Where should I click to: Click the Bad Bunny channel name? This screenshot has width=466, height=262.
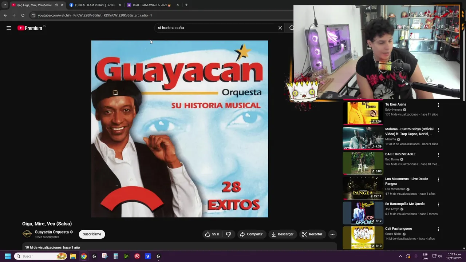point(392,159)
